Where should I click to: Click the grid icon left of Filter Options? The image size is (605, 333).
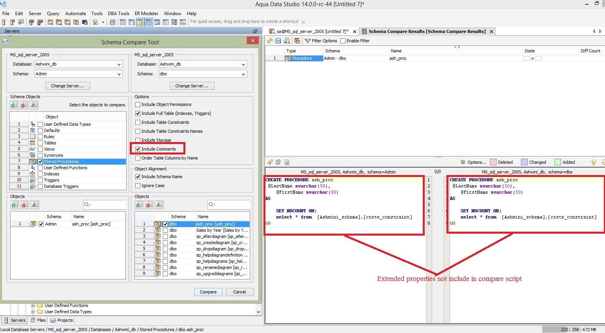(297, 41)
